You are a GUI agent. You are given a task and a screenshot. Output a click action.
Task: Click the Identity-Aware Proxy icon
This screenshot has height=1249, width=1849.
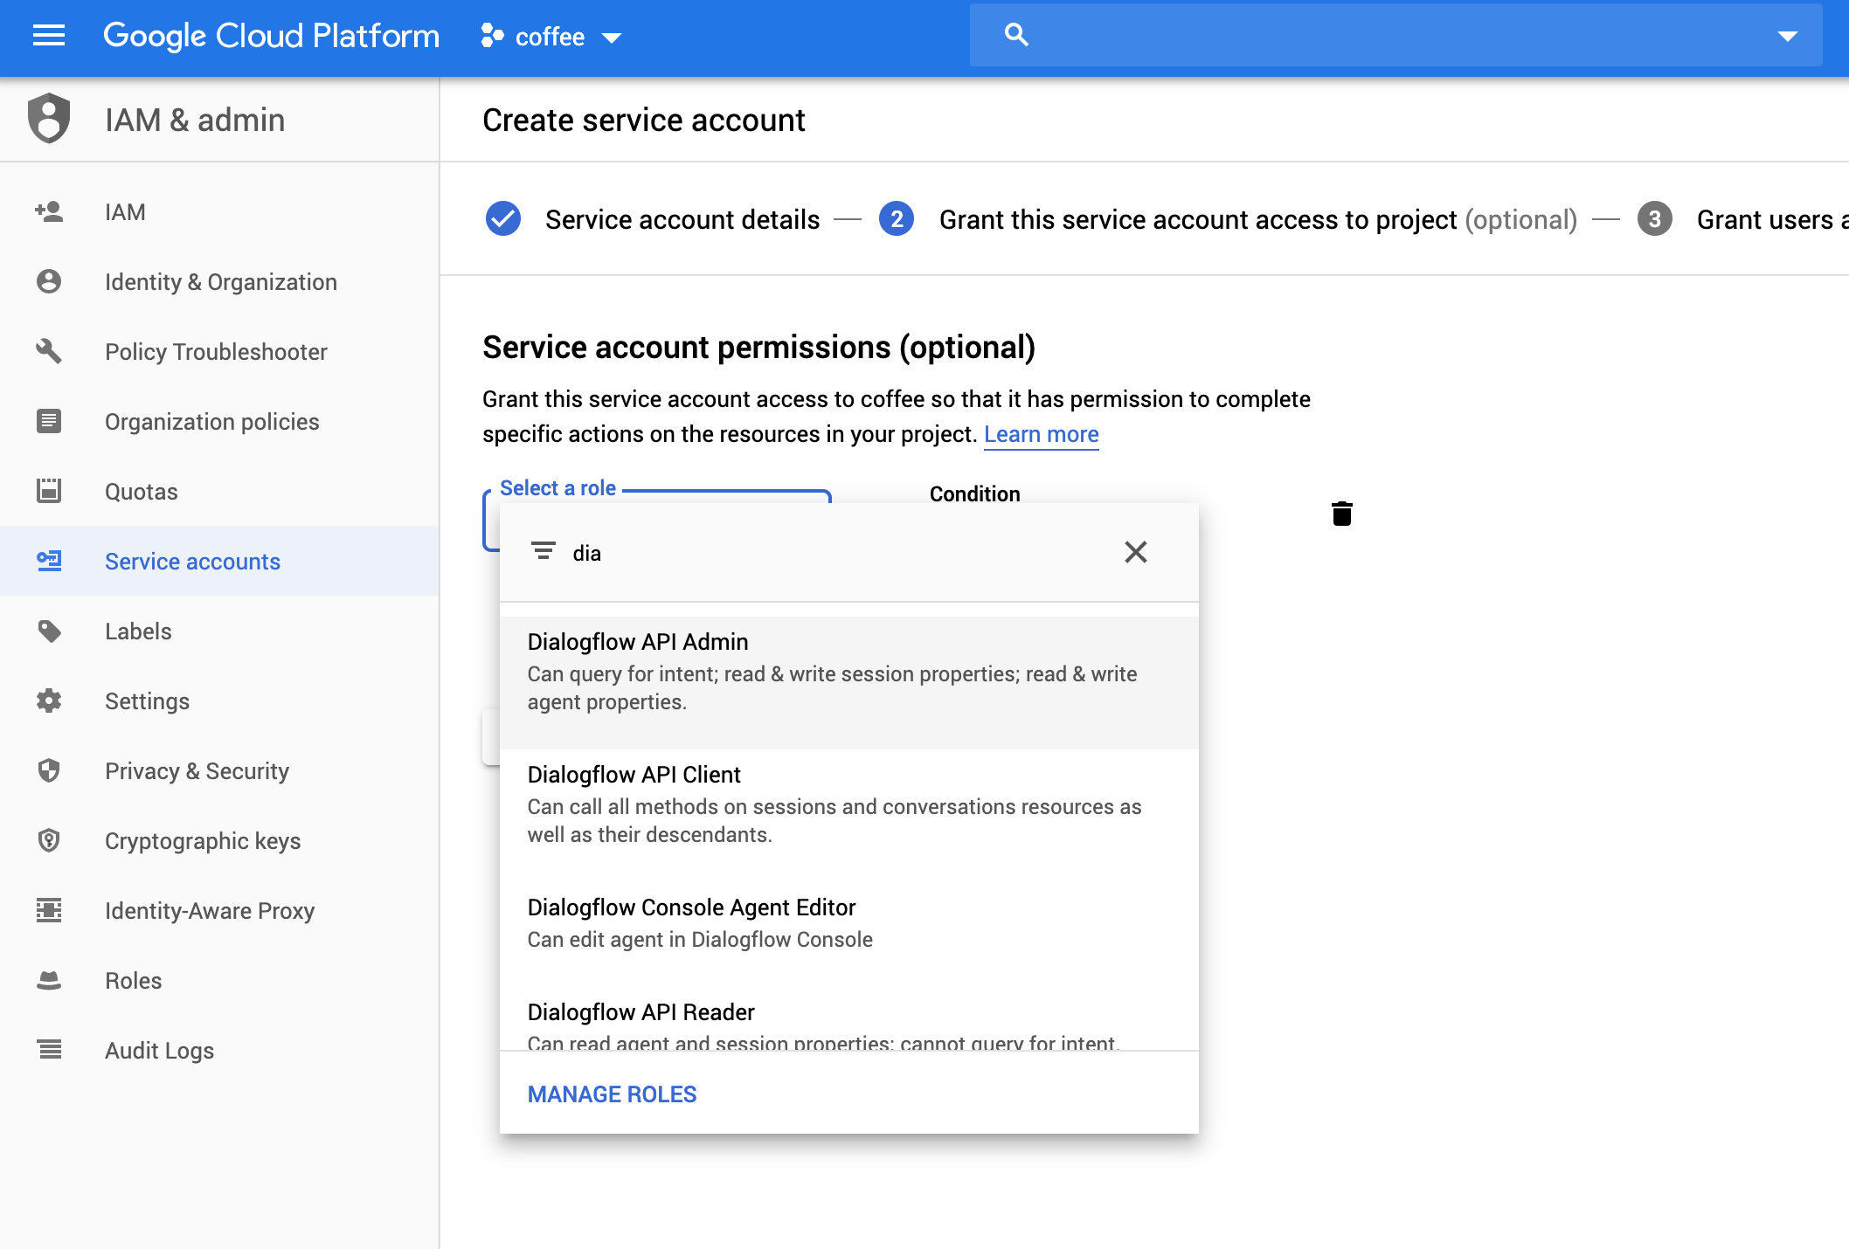tap(49, 910)
